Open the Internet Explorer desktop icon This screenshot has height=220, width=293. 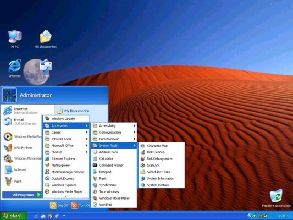click(x=15, y=68)
